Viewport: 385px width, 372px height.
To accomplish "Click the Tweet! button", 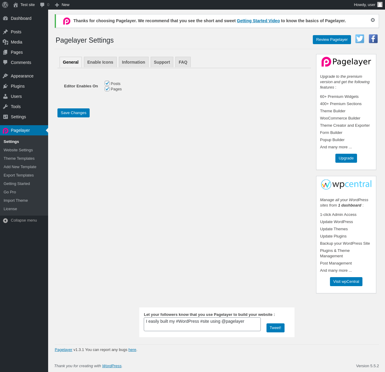I will click(x=276, y=328).
